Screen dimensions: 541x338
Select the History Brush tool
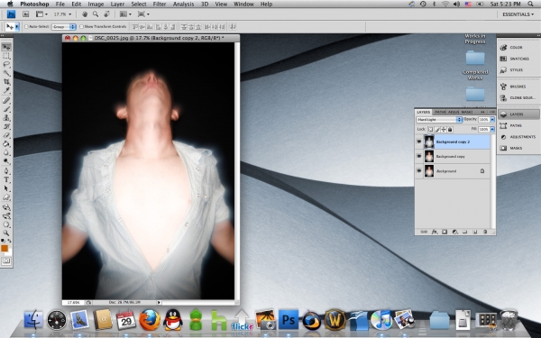(6, 126)
